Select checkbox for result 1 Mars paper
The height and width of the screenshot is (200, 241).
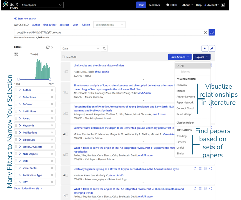[67, 72]
